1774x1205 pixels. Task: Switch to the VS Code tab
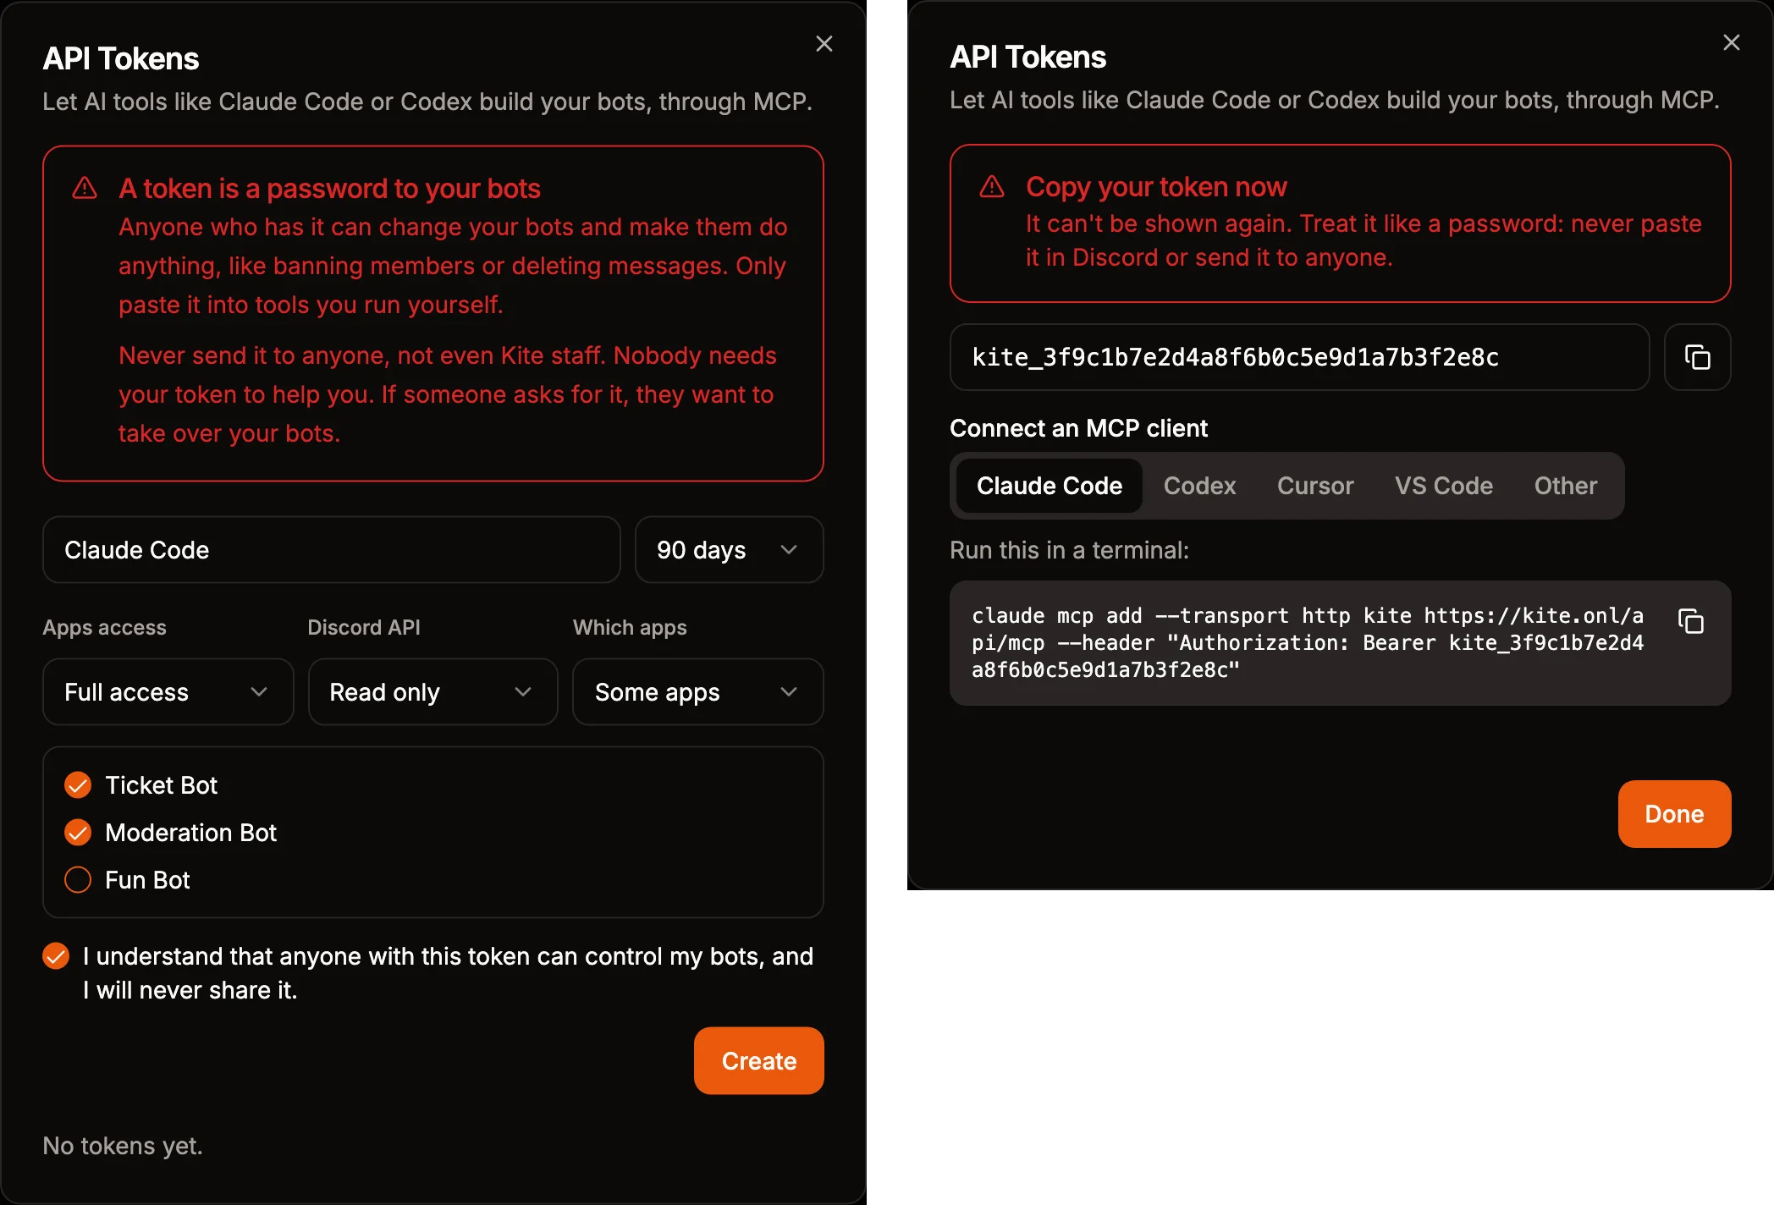click(1444, 486)
